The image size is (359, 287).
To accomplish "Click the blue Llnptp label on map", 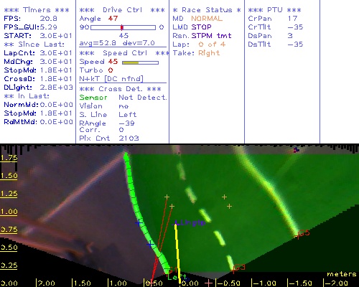I will 190,223.
